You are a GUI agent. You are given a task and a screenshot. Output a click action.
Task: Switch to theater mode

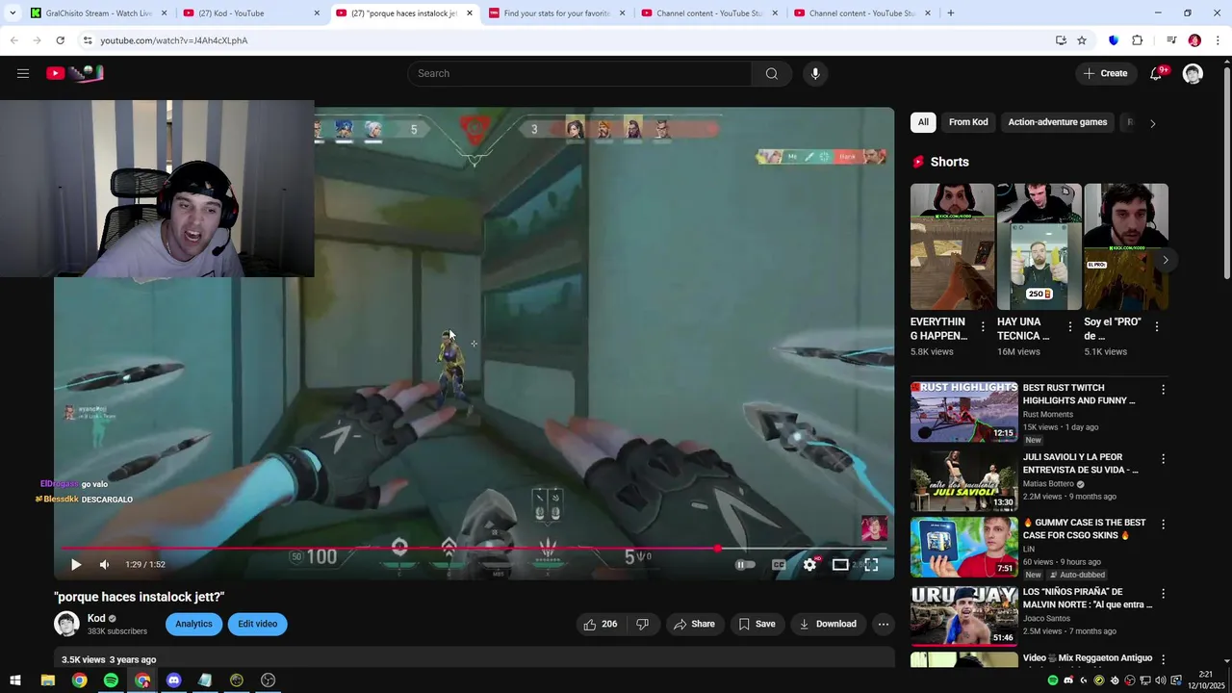[x=840, y=565]
